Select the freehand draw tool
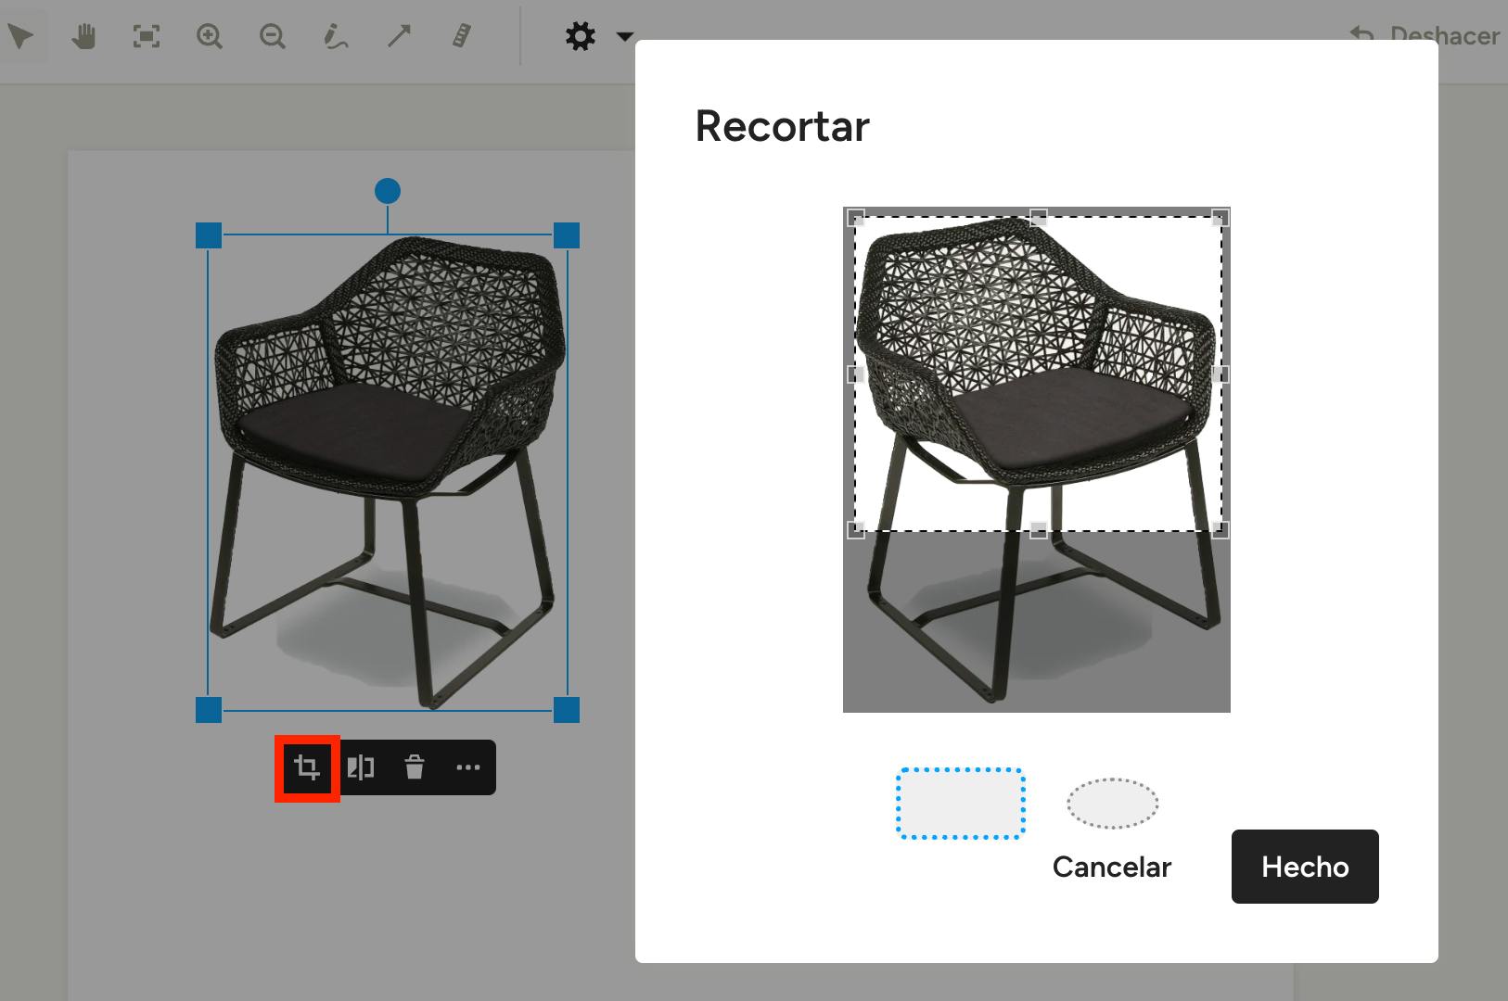The image size is (1508, 1001). [336, 37]
